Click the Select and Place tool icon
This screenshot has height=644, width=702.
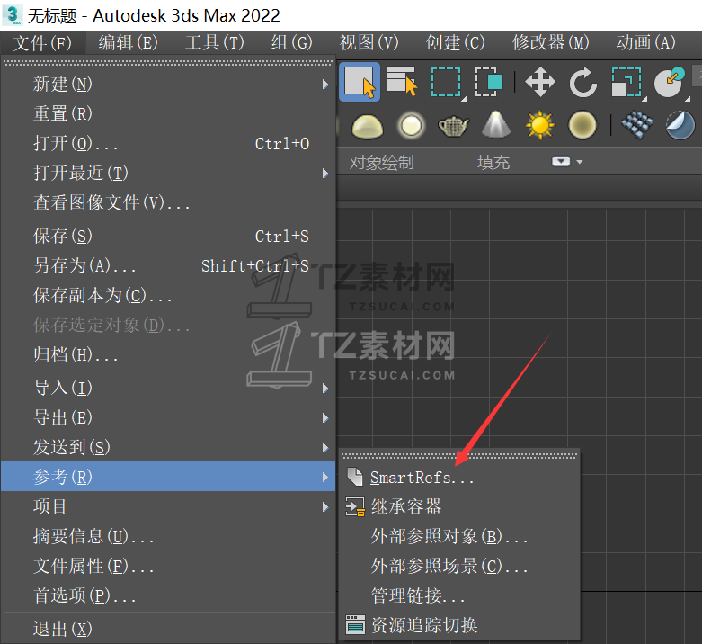coord(669,82)
